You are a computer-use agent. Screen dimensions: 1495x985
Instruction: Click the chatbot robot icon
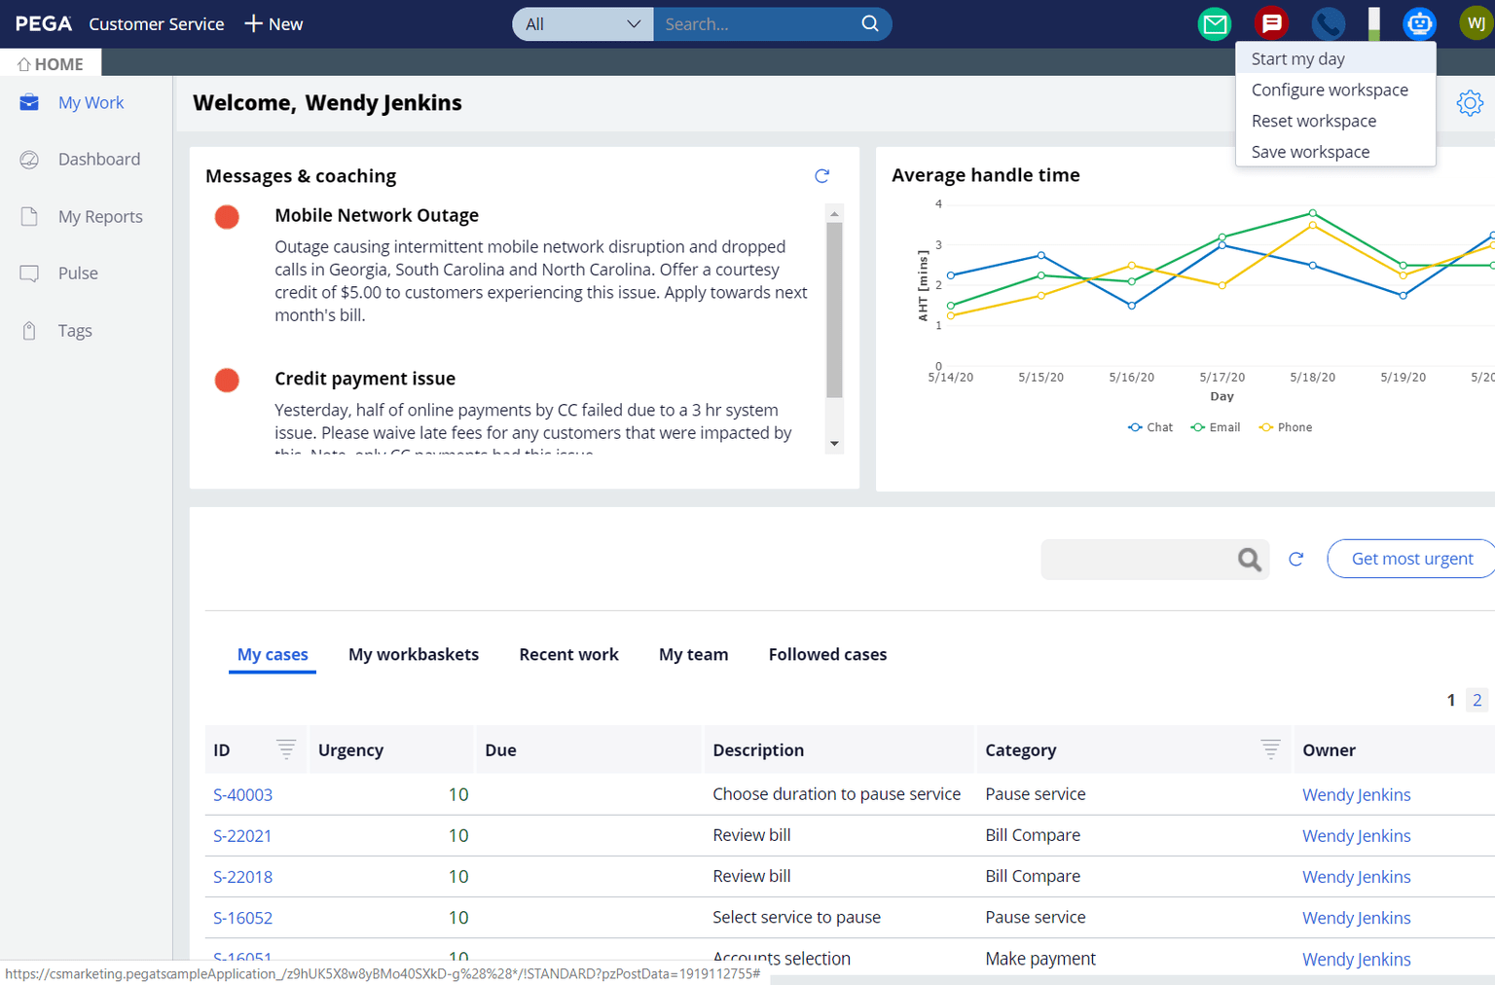point(1419,23)
